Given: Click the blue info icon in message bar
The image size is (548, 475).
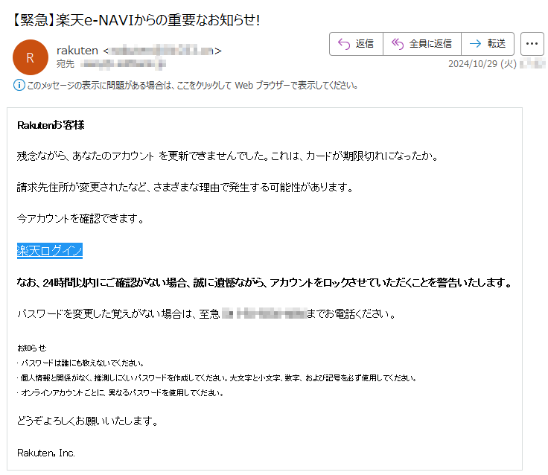Looking at the screenshot, I should point(19,85).
